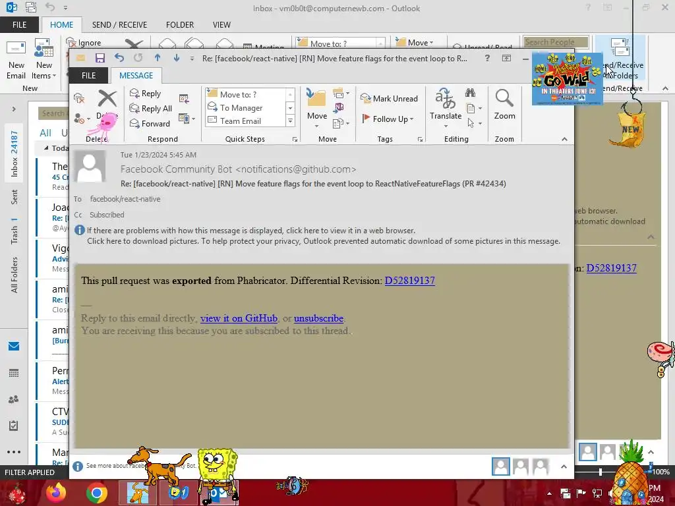Screen dimensions: 675x506
Task: Switch to the FOLDER tab
Action: [x=180, y=25]
